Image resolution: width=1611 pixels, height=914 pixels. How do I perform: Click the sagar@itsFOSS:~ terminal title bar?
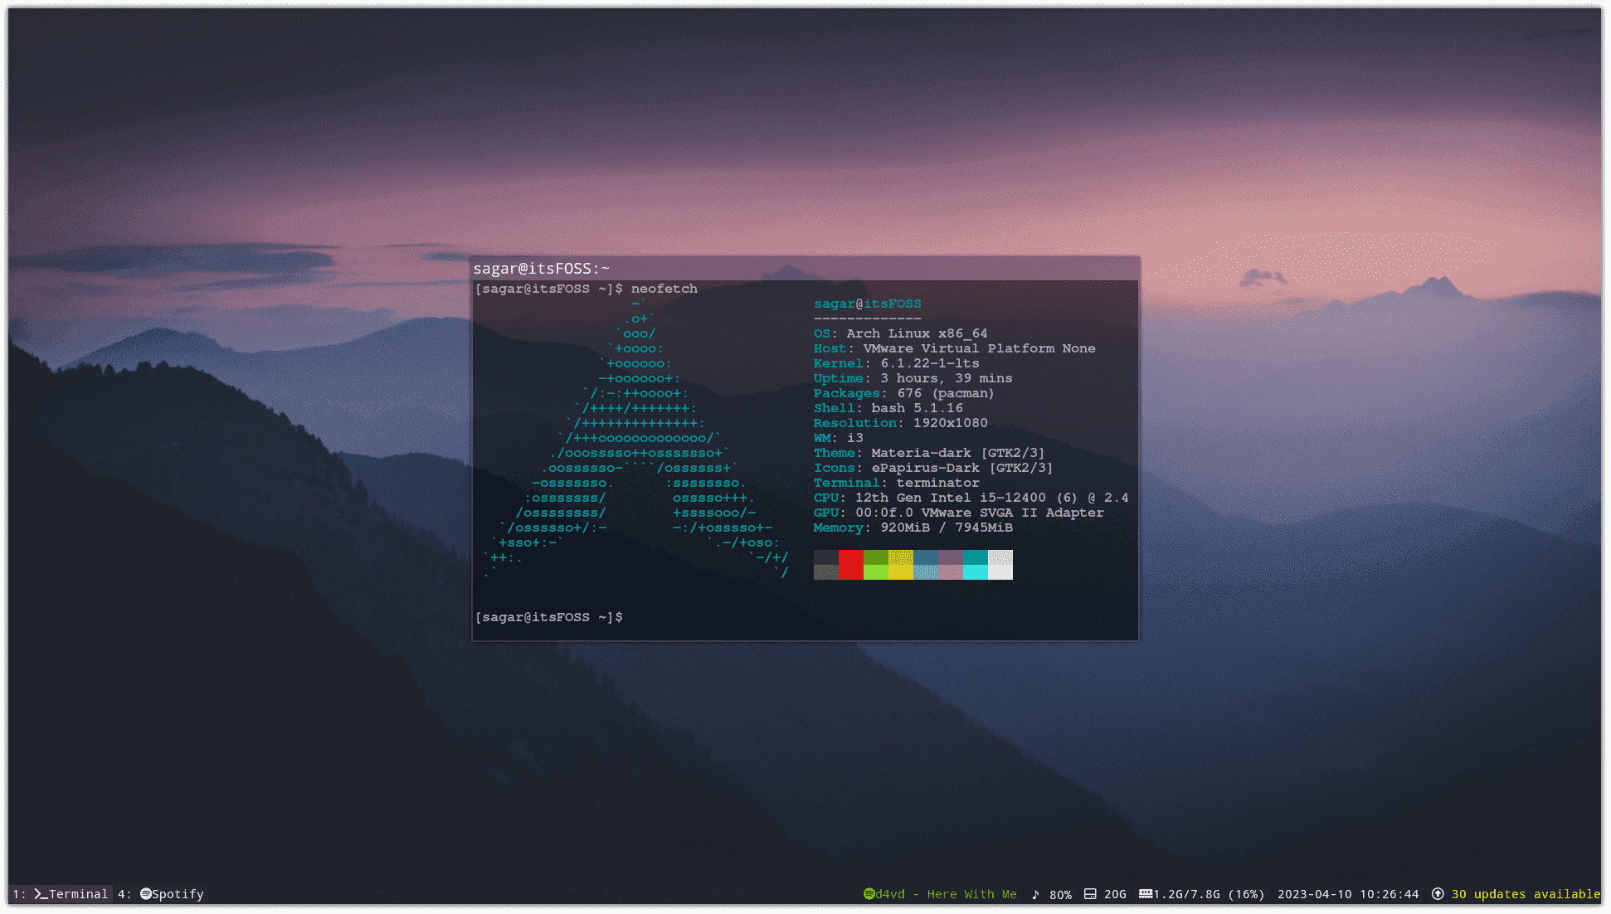point(541,268)
